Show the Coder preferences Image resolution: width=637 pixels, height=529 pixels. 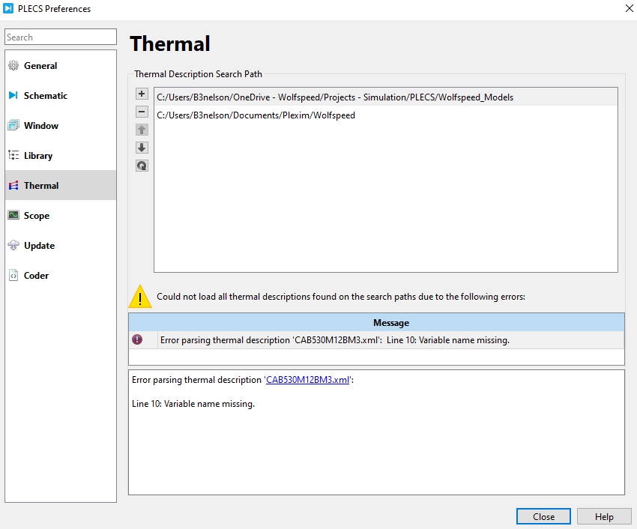[36, 276]
